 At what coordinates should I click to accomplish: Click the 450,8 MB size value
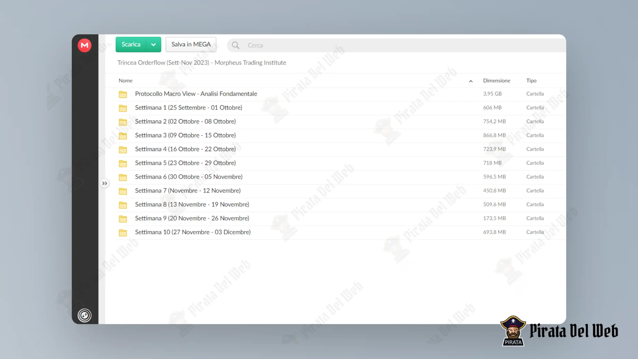494,191
